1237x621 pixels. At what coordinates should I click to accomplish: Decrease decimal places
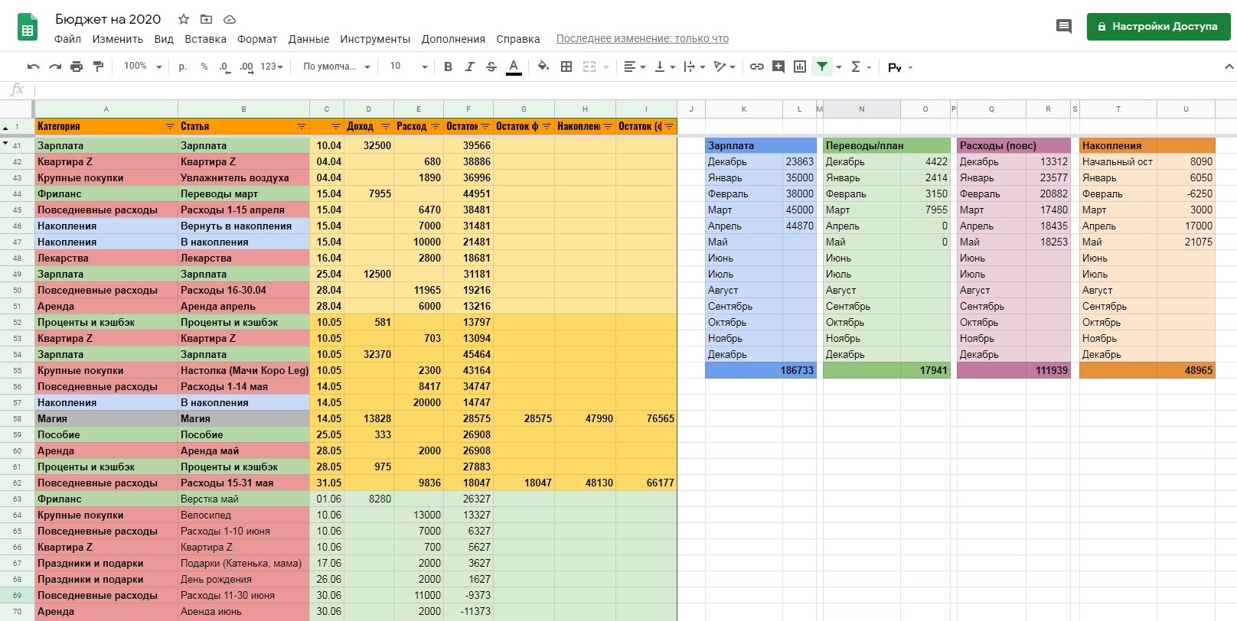[224, 67]
